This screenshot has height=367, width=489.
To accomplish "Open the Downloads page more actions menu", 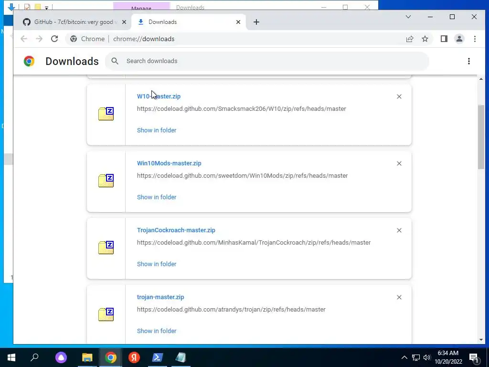I will [469, 61].
